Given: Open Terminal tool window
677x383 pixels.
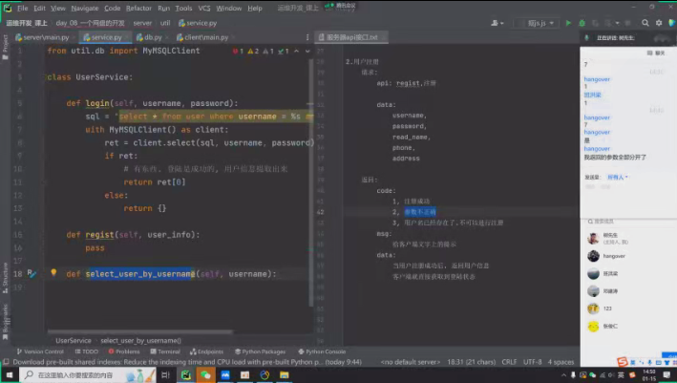Looking at the screenshot, I should click(x=165, y=351).
